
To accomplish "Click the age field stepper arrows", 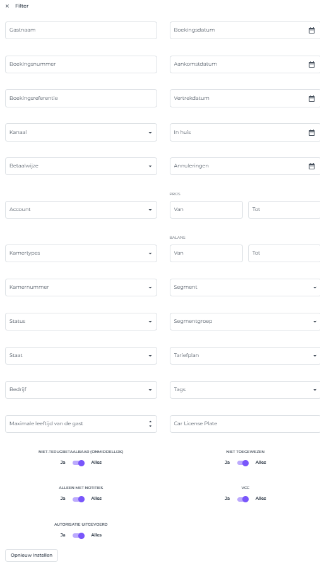I will tap(150, 424).
